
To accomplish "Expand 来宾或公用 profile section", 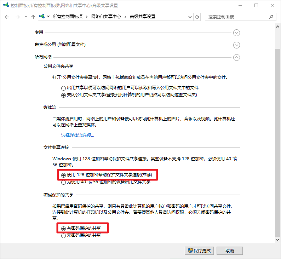I will [x=236, y=45].
